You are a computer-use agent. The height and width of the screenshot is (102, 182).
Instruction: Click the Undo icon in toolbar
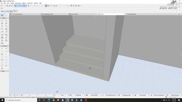pos(2,6)
